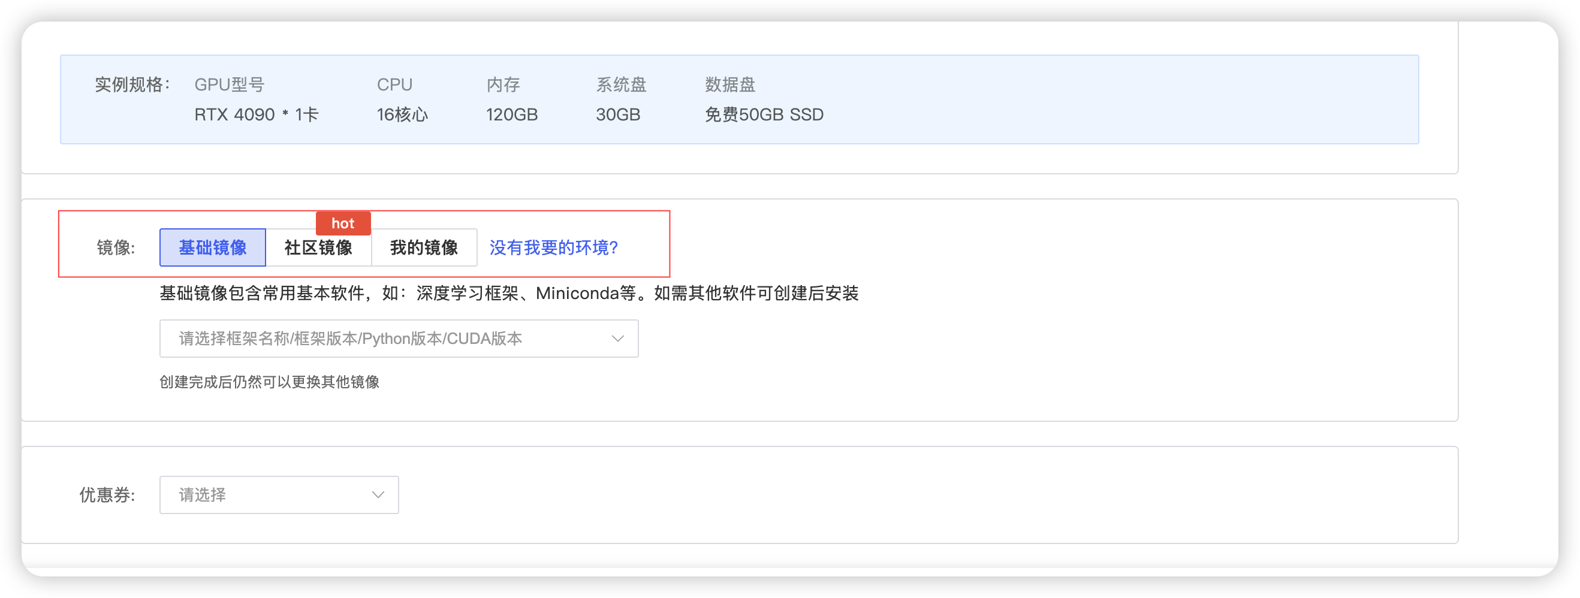The image size is (1580, 598).
Task: Switch to the 社区镜像 tab
Action: tap(318, 248)
